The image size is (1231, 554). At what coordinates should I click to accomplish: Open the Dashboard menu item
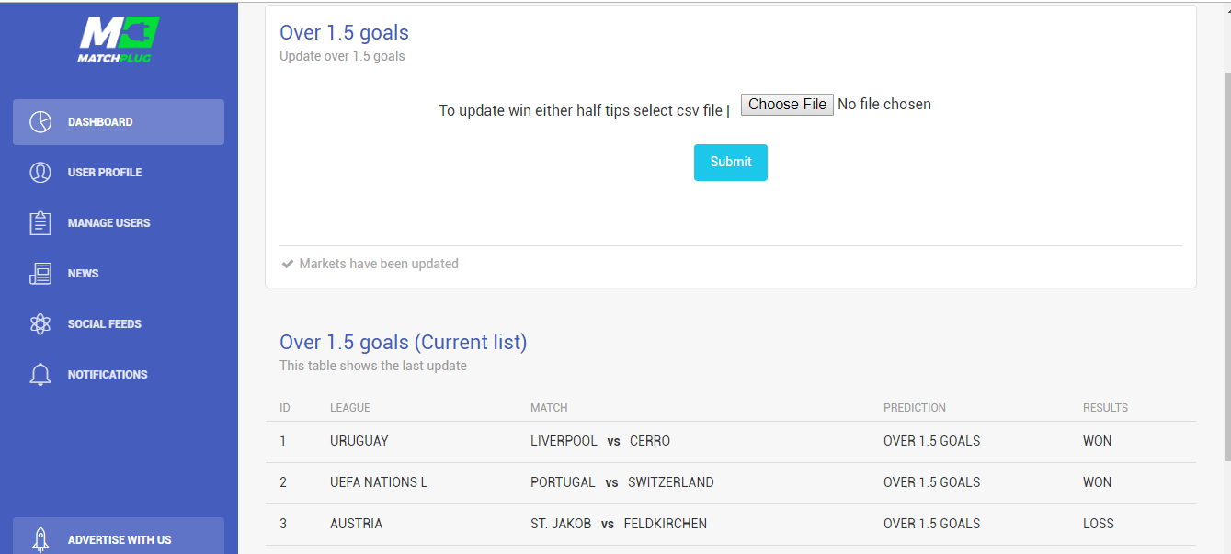coord(119,122)
